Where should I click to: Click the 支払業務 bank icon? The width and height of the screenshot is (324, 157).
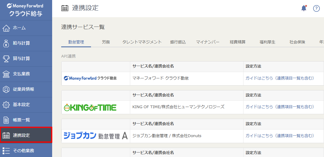tap(6, 74)
